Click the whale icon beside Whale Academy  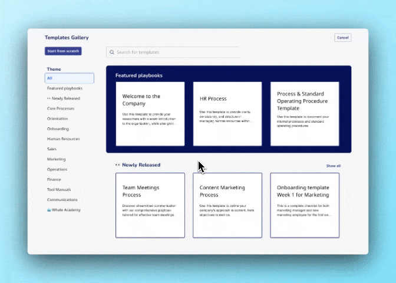[x=49, y=210]
